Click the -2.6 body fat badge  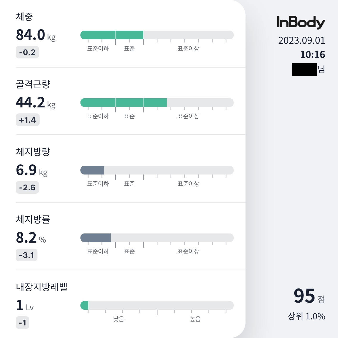click(x=27, y=188)
